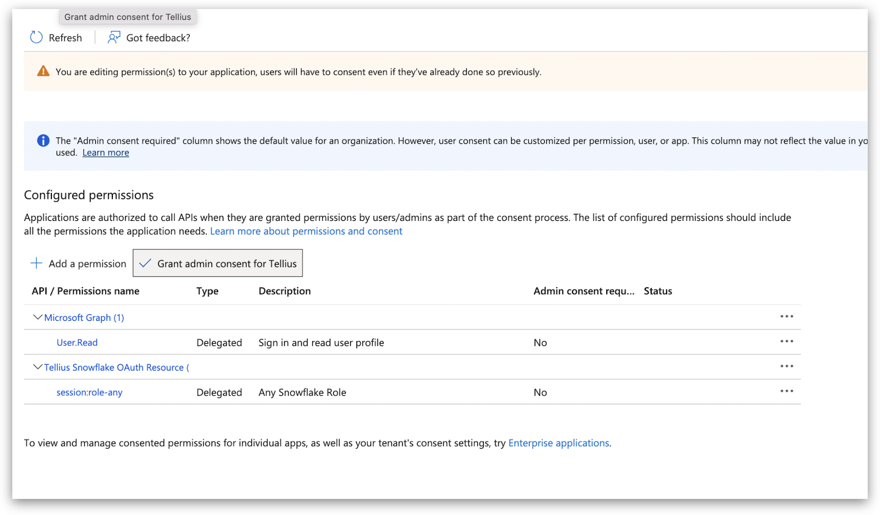Image resolution: width=880 pixels, height=515 pixels.
Task: Open the ellipsis menu for User.Read row
Action: pyautogui.click(x=786, y=342)
